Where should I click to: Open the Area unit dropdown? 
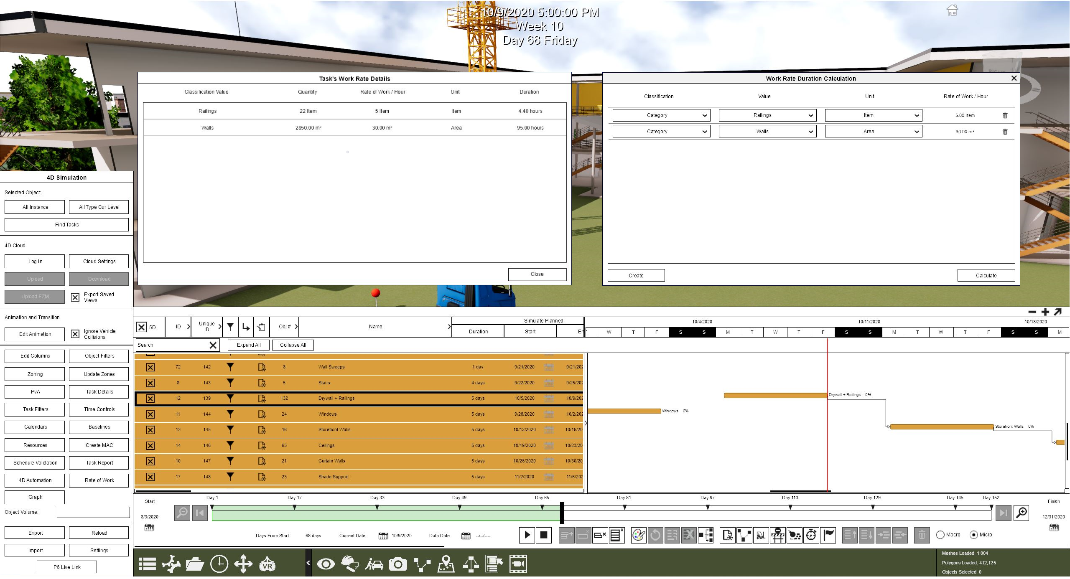click(874, 132)
